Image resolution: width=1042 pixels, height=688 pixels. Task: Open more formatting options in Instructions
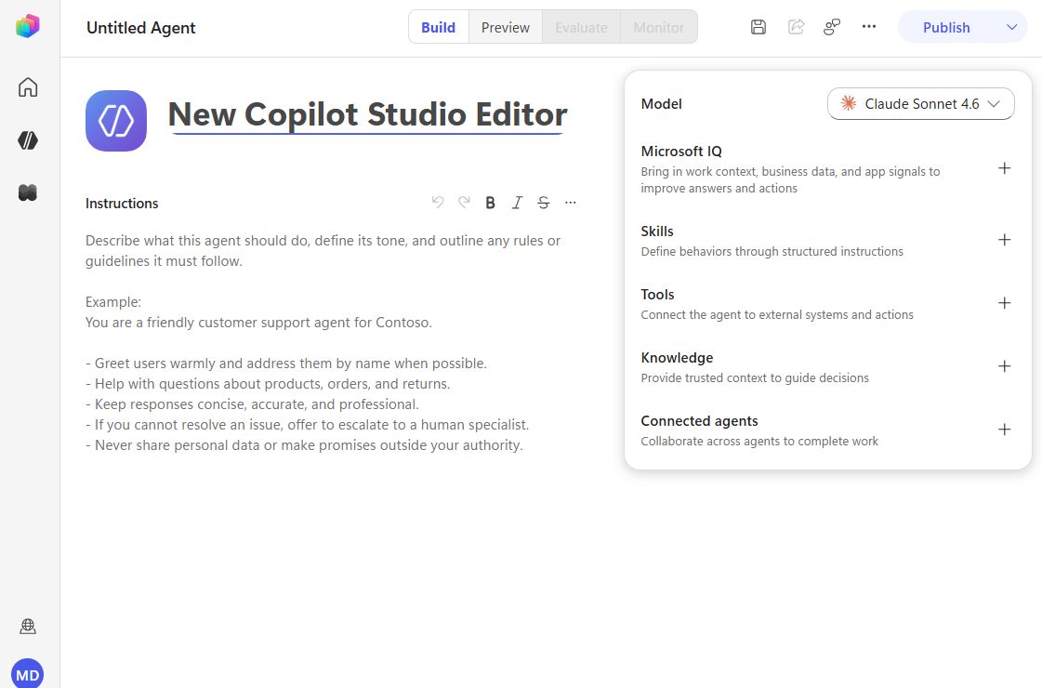tap(570, 203)
